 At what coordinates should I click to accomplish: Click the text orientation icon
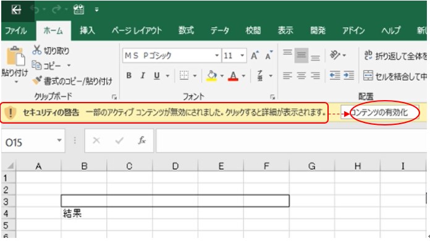[x=335, y=55]
